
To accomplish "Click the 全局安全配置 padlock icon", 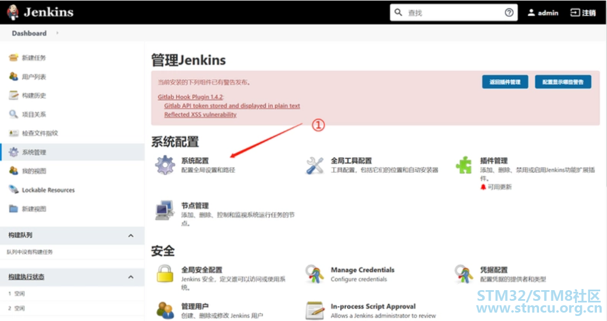I will pyautogui.click(x=165, y=273).
